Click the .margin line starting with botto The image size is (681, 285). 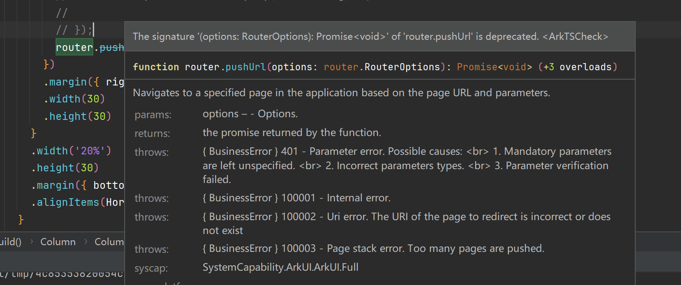(77, 185)
